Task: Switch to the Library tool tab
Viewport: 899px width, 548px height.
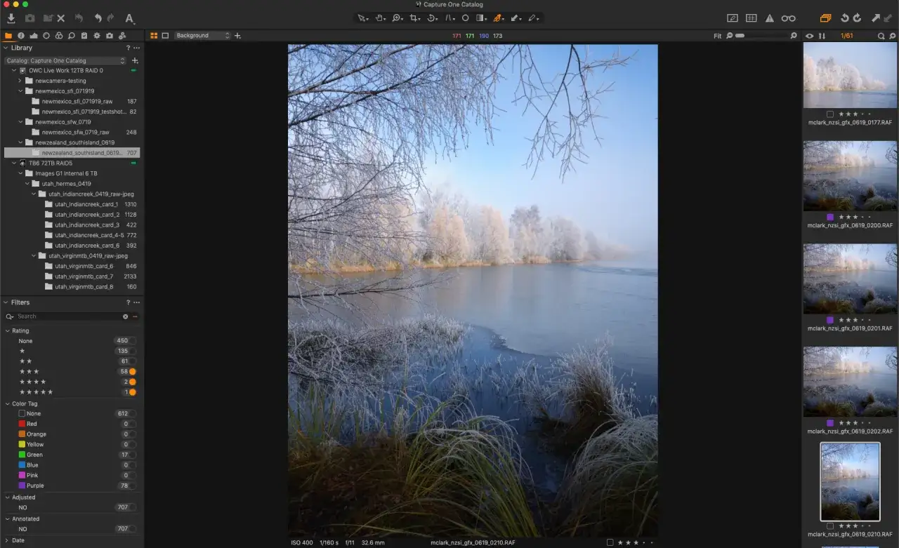Action: 8,36
